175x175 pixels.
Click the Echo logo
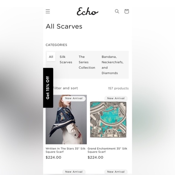pos(87,11)
